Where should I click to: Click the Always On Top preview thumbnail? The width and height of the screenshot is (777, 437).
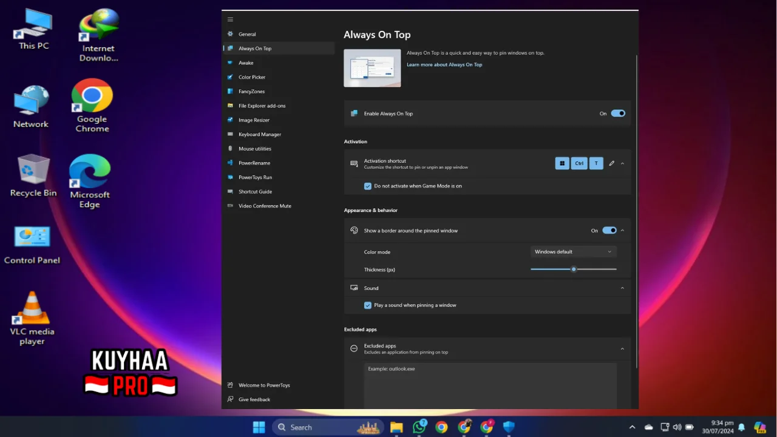point(372,68)
